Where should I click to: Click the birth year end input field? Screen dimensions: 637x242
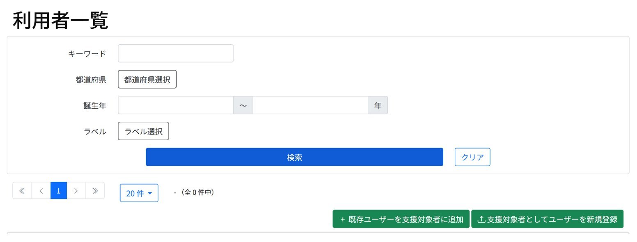[x=310, y=105]
